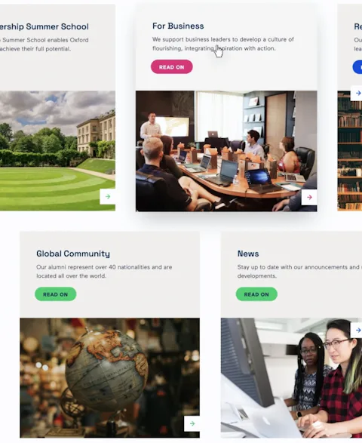Click the pink READ ON button under For Business
Image resolution: width=362 pixels, height=443 pixels.
172,66
